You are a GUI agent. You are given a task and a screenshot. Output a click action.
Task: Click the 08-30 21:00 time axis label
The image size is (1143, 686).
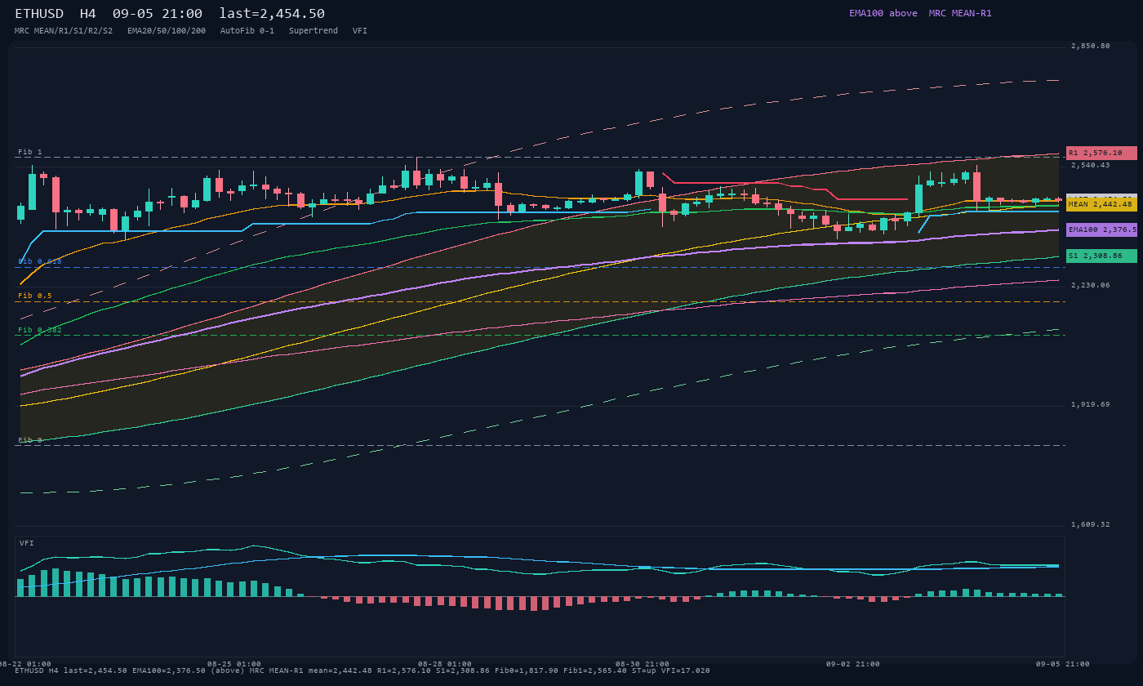pyautogui.click(x=643, y=664)
